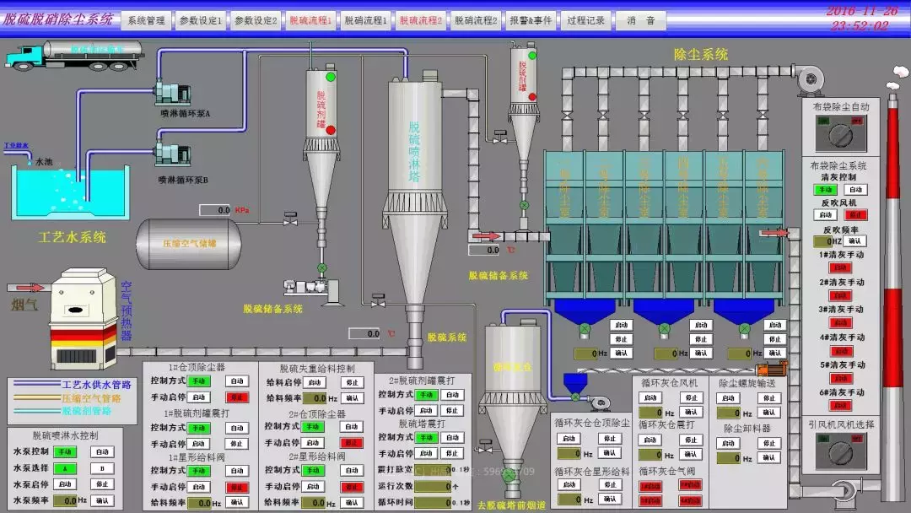Click the mute (消音) button

click(641, 20)
